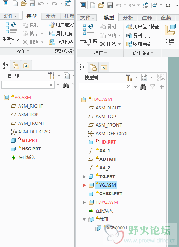Open 文件 menu in left window
This screenshot has height=247, width=179.
[x=10, y=16]
